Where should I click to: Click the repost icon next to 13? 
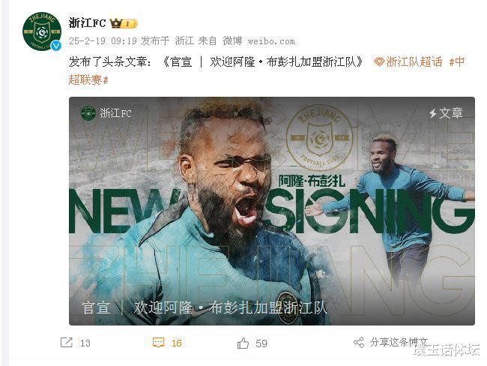(67, 342)
